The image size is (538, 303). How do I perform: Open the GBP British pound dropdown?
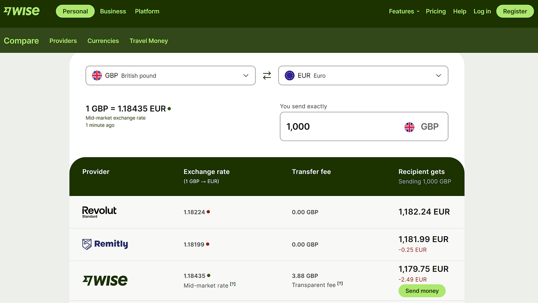coord(170,75)
